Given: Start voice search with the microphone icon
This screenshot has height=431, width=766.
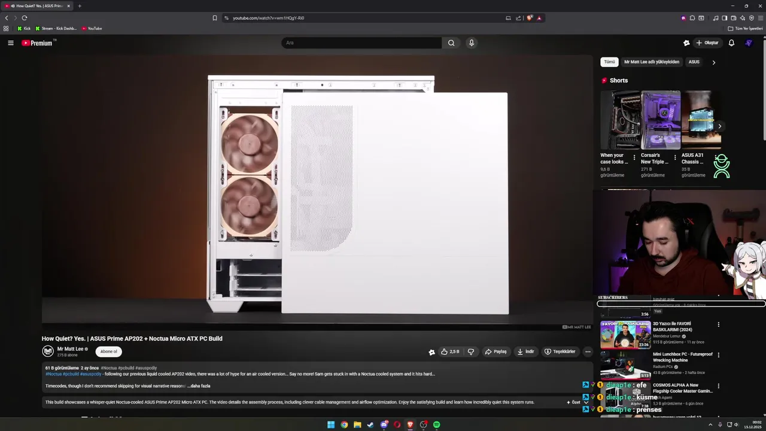Looking at the screenshot, I should pos(472,43).
